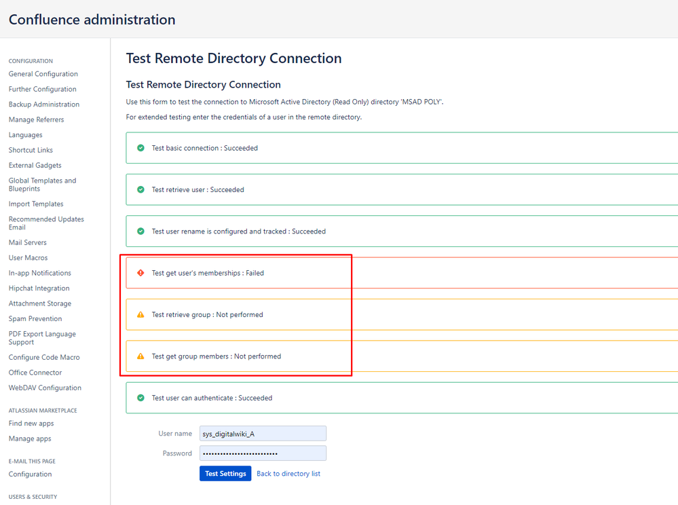Click the Test basic connection : Succeeded text
Image resolution: width=678 pixels, height=505 pixels.
(x=204, y=148)
